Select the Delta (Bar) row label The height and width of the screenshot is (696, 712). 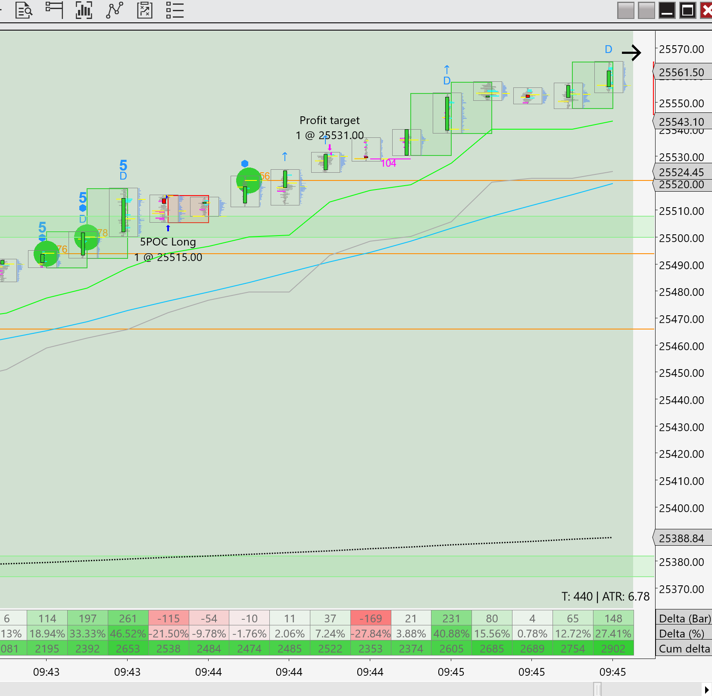coord(684,618)
